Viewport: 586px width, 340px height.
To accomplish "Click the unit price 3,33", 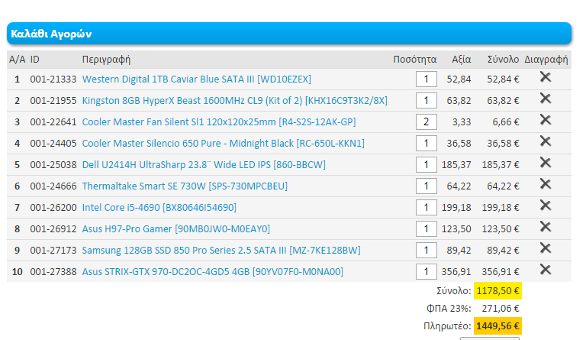I will [461, 122].
